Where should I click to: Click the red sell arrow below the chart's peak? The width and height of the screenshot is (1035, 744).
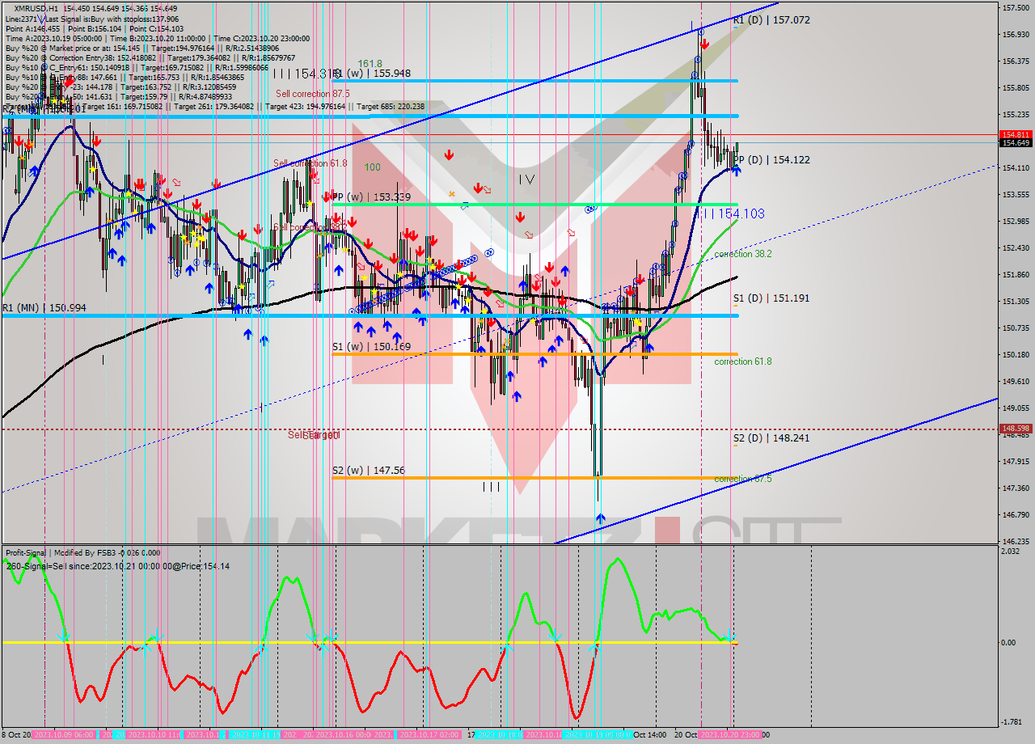(705, 44)
